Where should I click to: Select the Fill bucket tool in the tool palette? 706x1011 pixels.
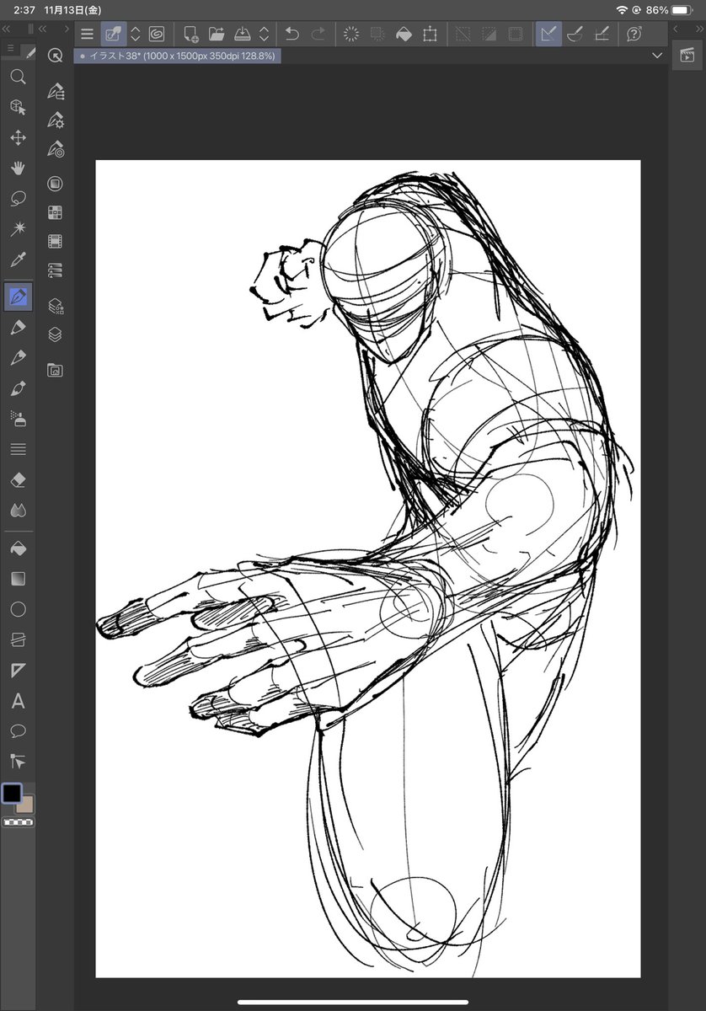18,548
